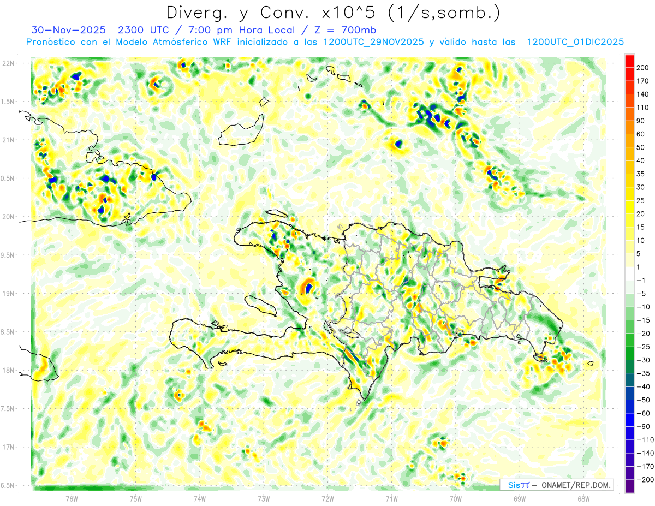655x506 pixels.
Task: Click the '75W' longitude label
Action: tap(135, 498)
